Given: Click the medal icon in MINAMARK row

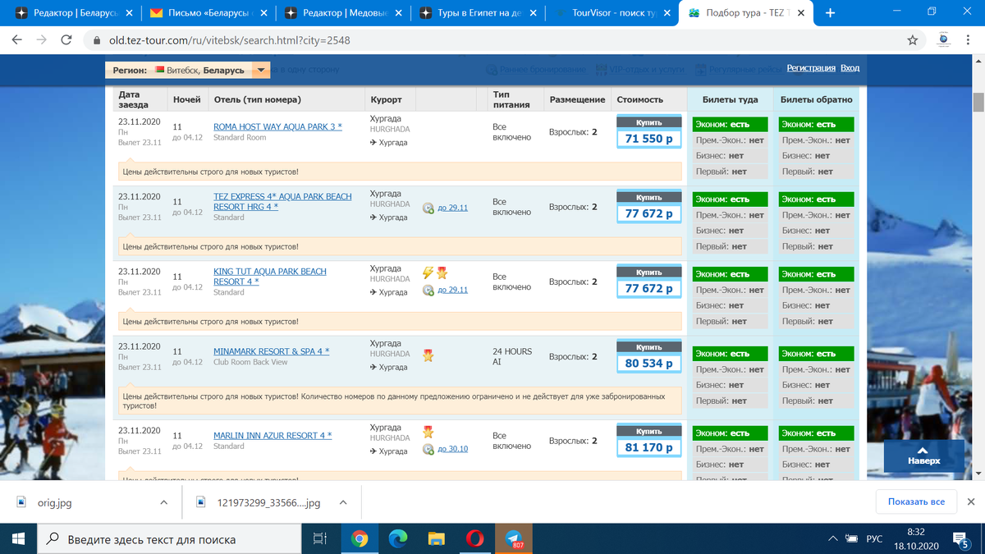Looking at the screenshot, I should point(428,355).
